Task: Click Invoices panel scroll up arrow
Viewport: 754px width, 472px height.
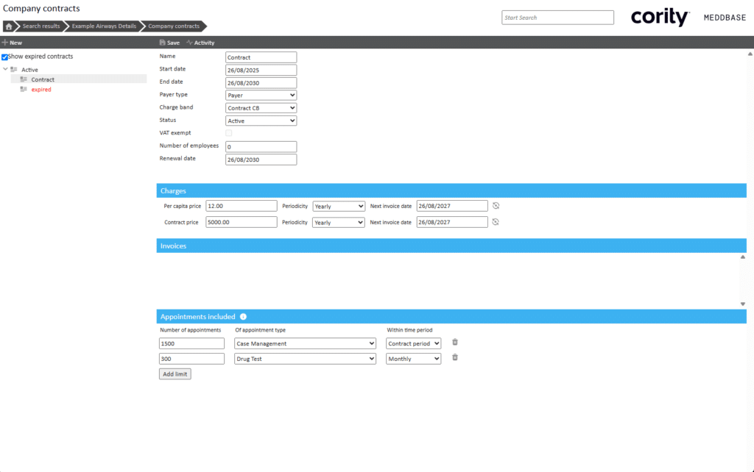Action: tap(743, 257)
